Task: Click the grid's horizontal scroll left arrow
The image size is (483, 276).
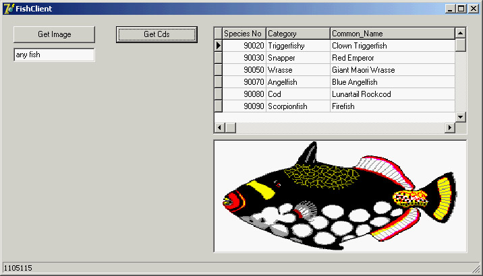Action: tap(219, 128)
